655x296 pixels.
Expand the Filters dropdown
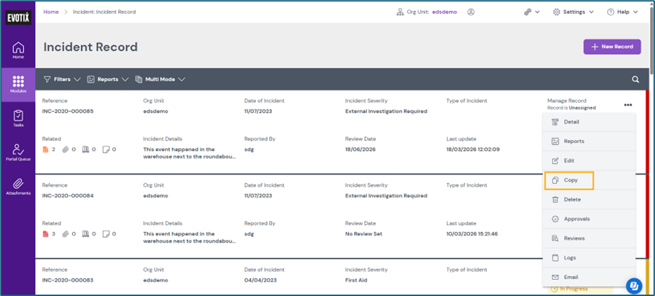(62, 79)
